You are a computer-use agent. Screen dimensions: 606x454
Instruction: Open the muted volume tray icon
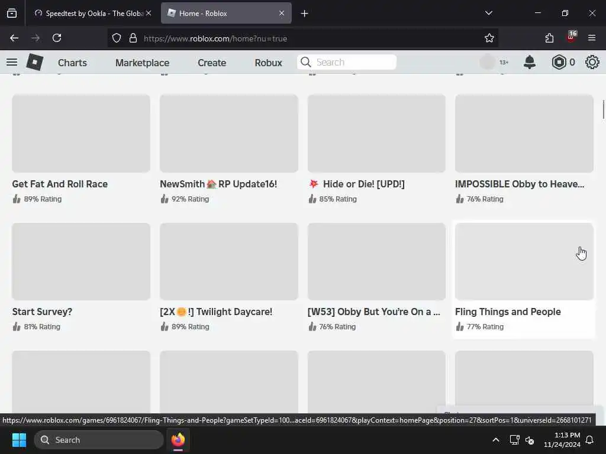point(530,440)
